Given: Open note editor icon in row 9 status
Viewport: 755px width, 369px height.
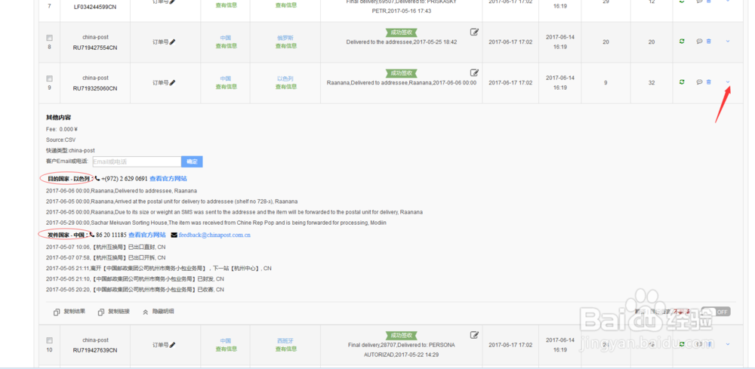Looking at the screenshot, I should [474, 73].
